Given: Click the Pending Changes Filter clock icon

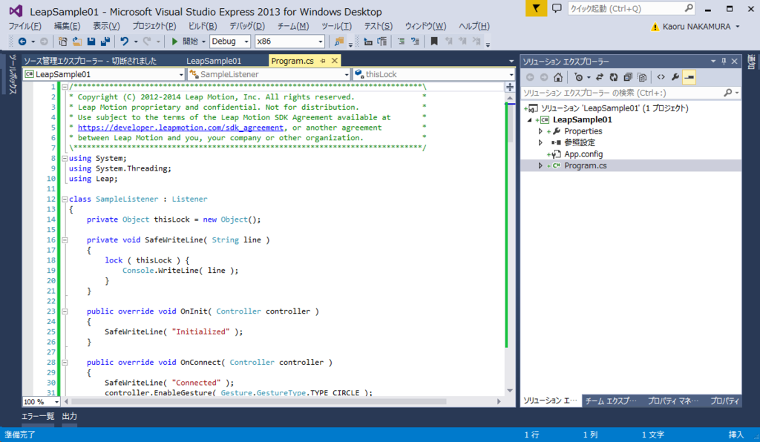Looking at the screenshot, I should click(578, 77).
